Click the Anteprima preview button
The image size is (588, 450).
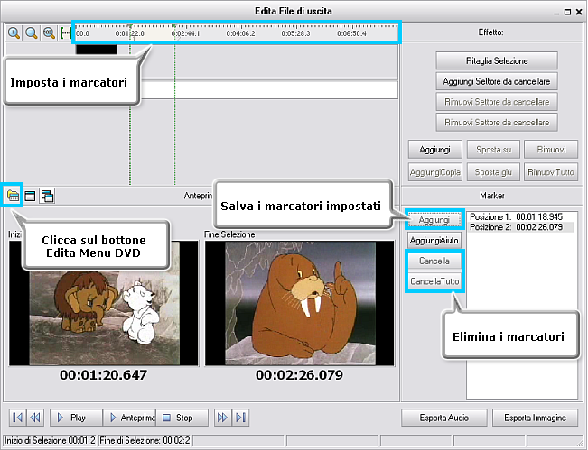[x=129, y=418]
